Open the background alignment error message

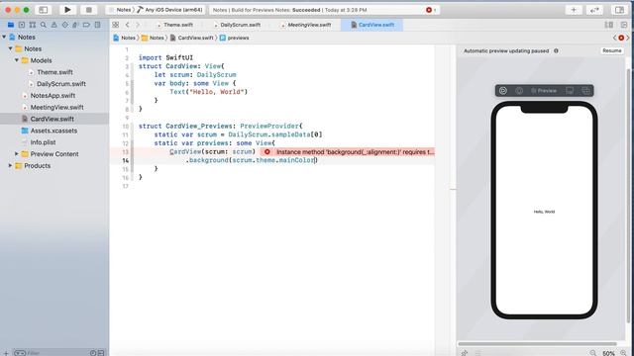(356, 151)
